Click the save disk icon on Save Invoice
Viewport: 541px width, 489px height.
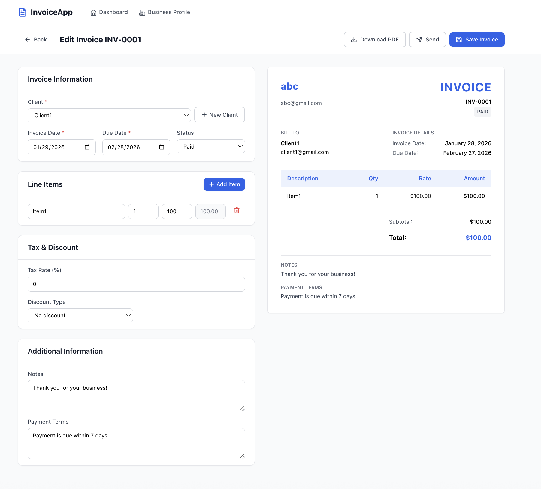pyautogui.click(x=459, y=39)
